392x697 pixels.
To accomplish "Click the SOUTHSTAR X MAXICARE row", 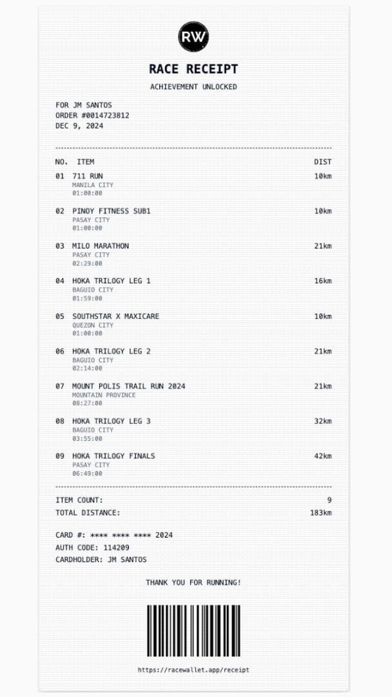I will coord(193,325).
